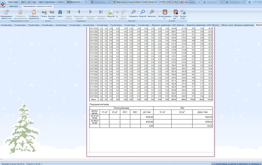This screenshot has width=262, height=165.
Task: Select the hand pan tool
Action: point(117,12)
